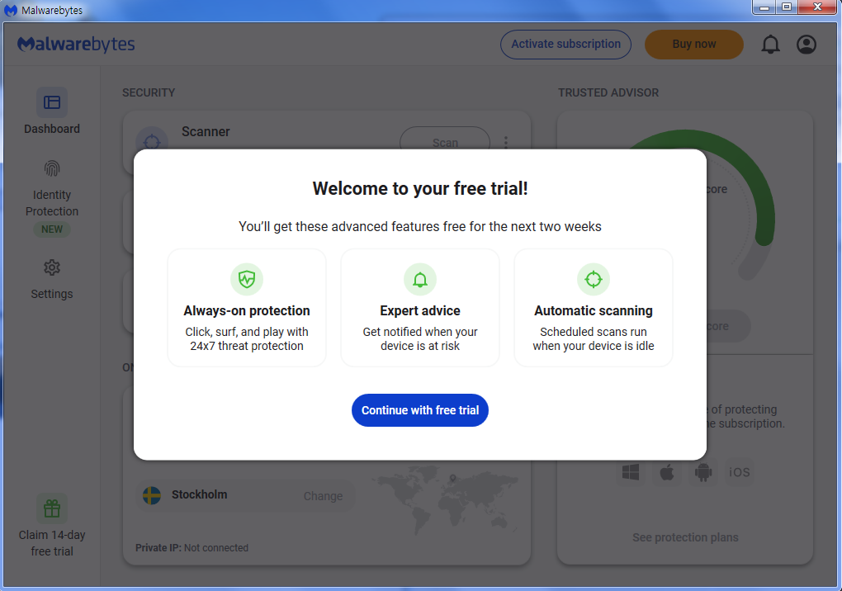
Task: Open Scanner card three-dot menu
Action: click(x=506, y=142)
